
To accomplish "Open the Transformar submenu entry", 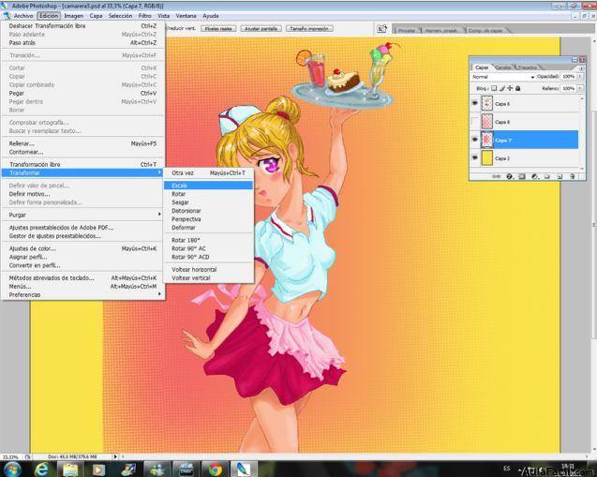I will pos(82,172).
